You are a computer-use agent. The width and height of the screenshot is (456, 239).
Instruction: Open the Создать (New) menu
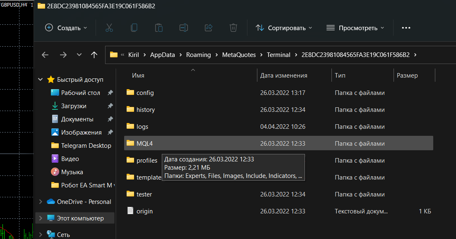point(66,28)
